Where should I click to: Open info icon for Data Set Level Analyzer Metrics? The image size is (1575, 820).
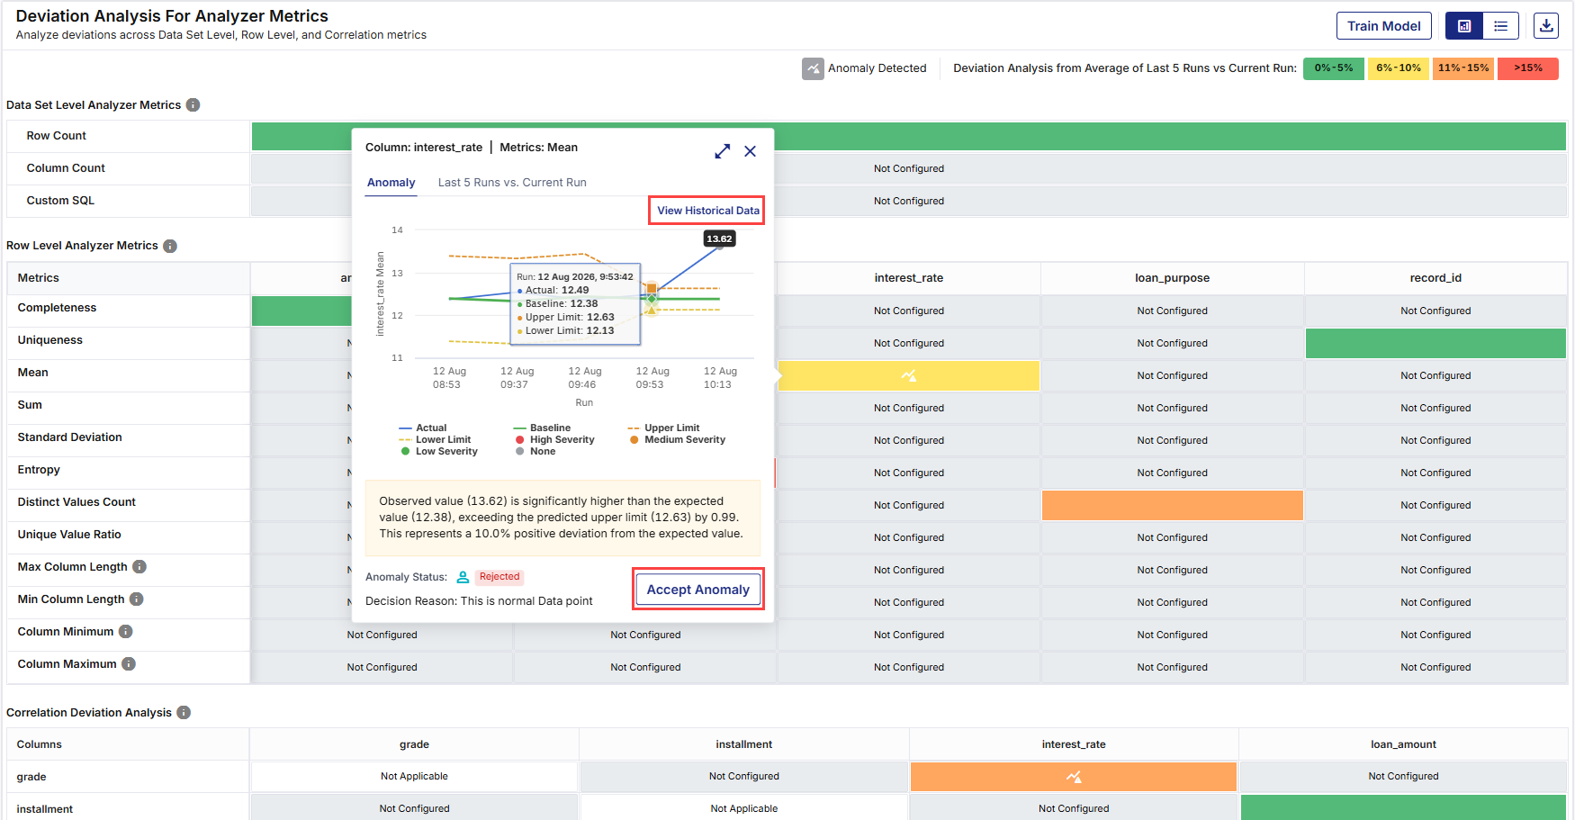(x=193, y=105)
